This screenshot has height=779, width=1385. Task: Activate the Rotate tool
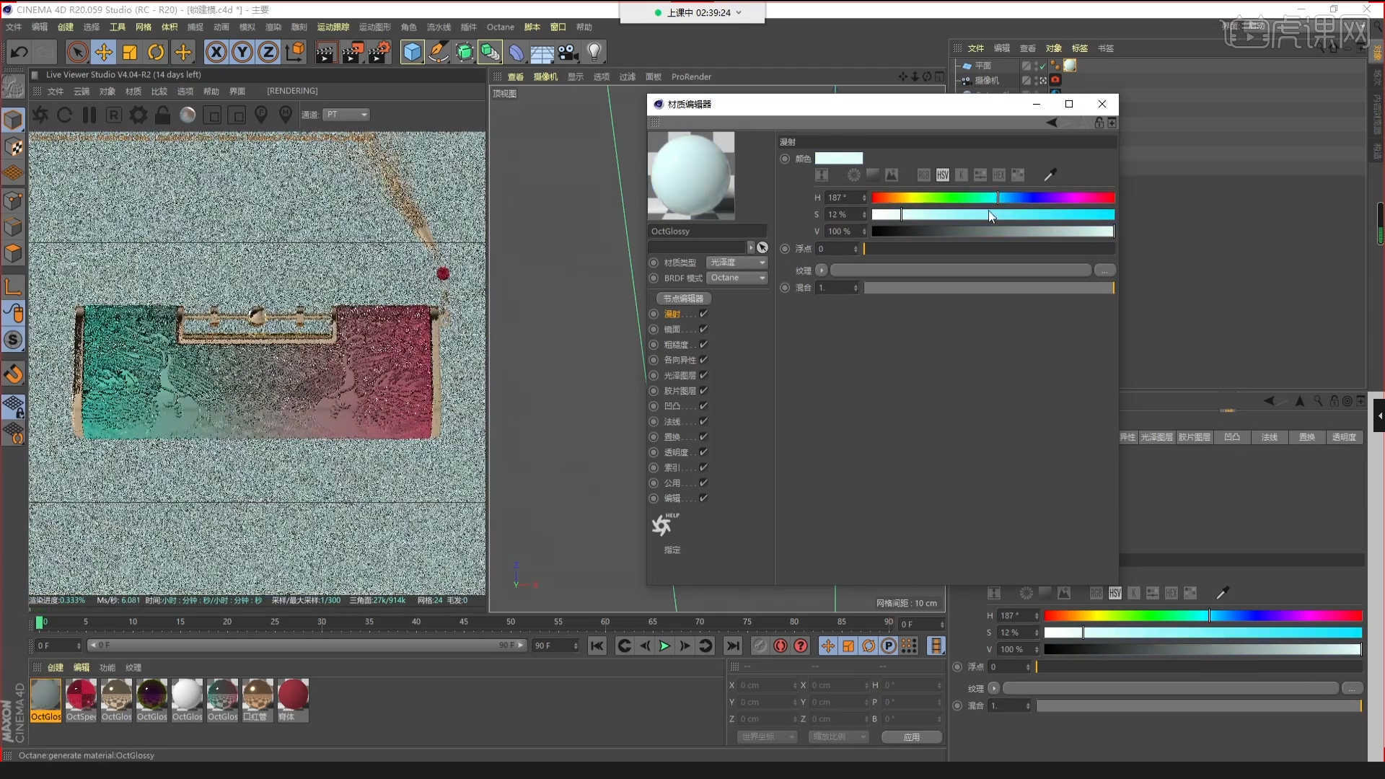156,52
